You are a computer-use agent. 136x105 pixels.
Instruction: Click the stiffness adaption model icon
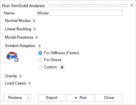click(12, 57)
